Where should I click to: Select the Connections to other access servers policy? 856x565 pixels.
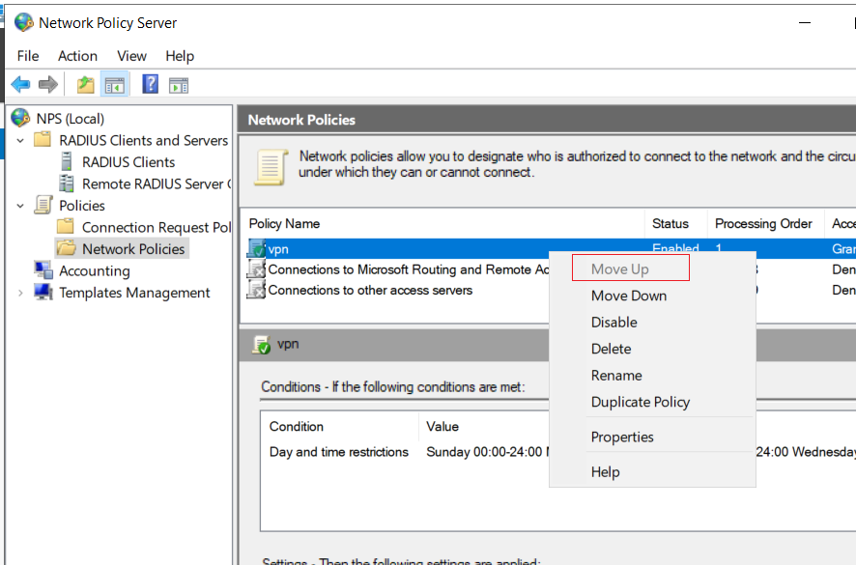[x=370, y=290]
